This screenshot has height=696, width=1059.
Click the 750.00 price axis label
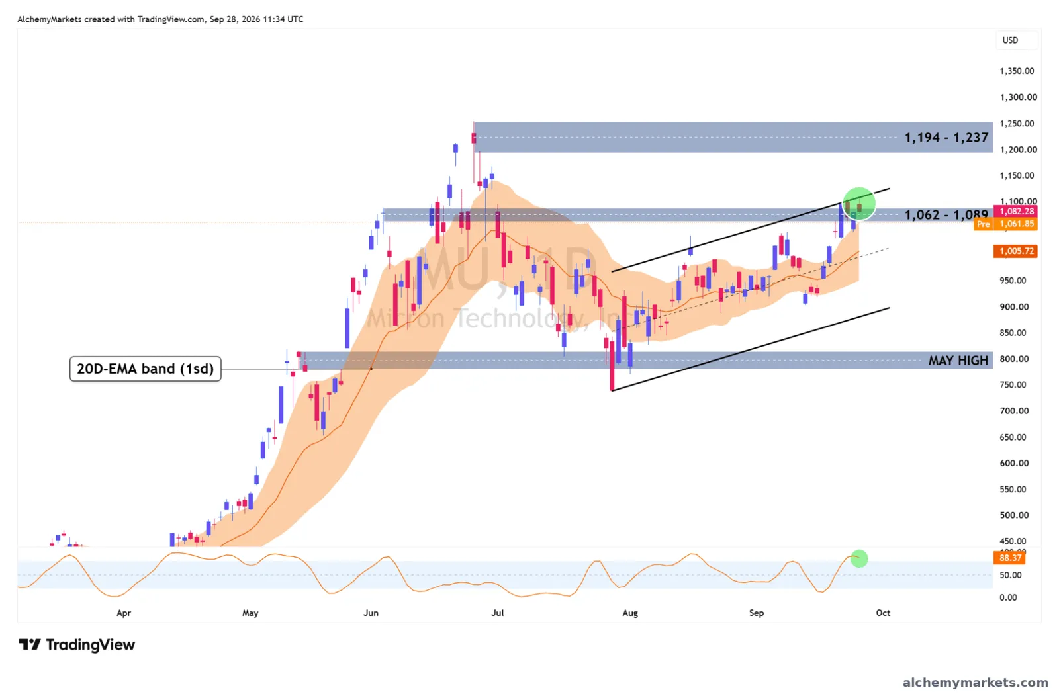1013,385
